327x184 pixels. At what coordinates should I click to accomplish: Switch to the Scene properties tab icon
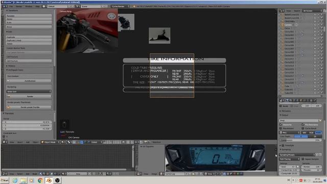(x=294, y=100)
